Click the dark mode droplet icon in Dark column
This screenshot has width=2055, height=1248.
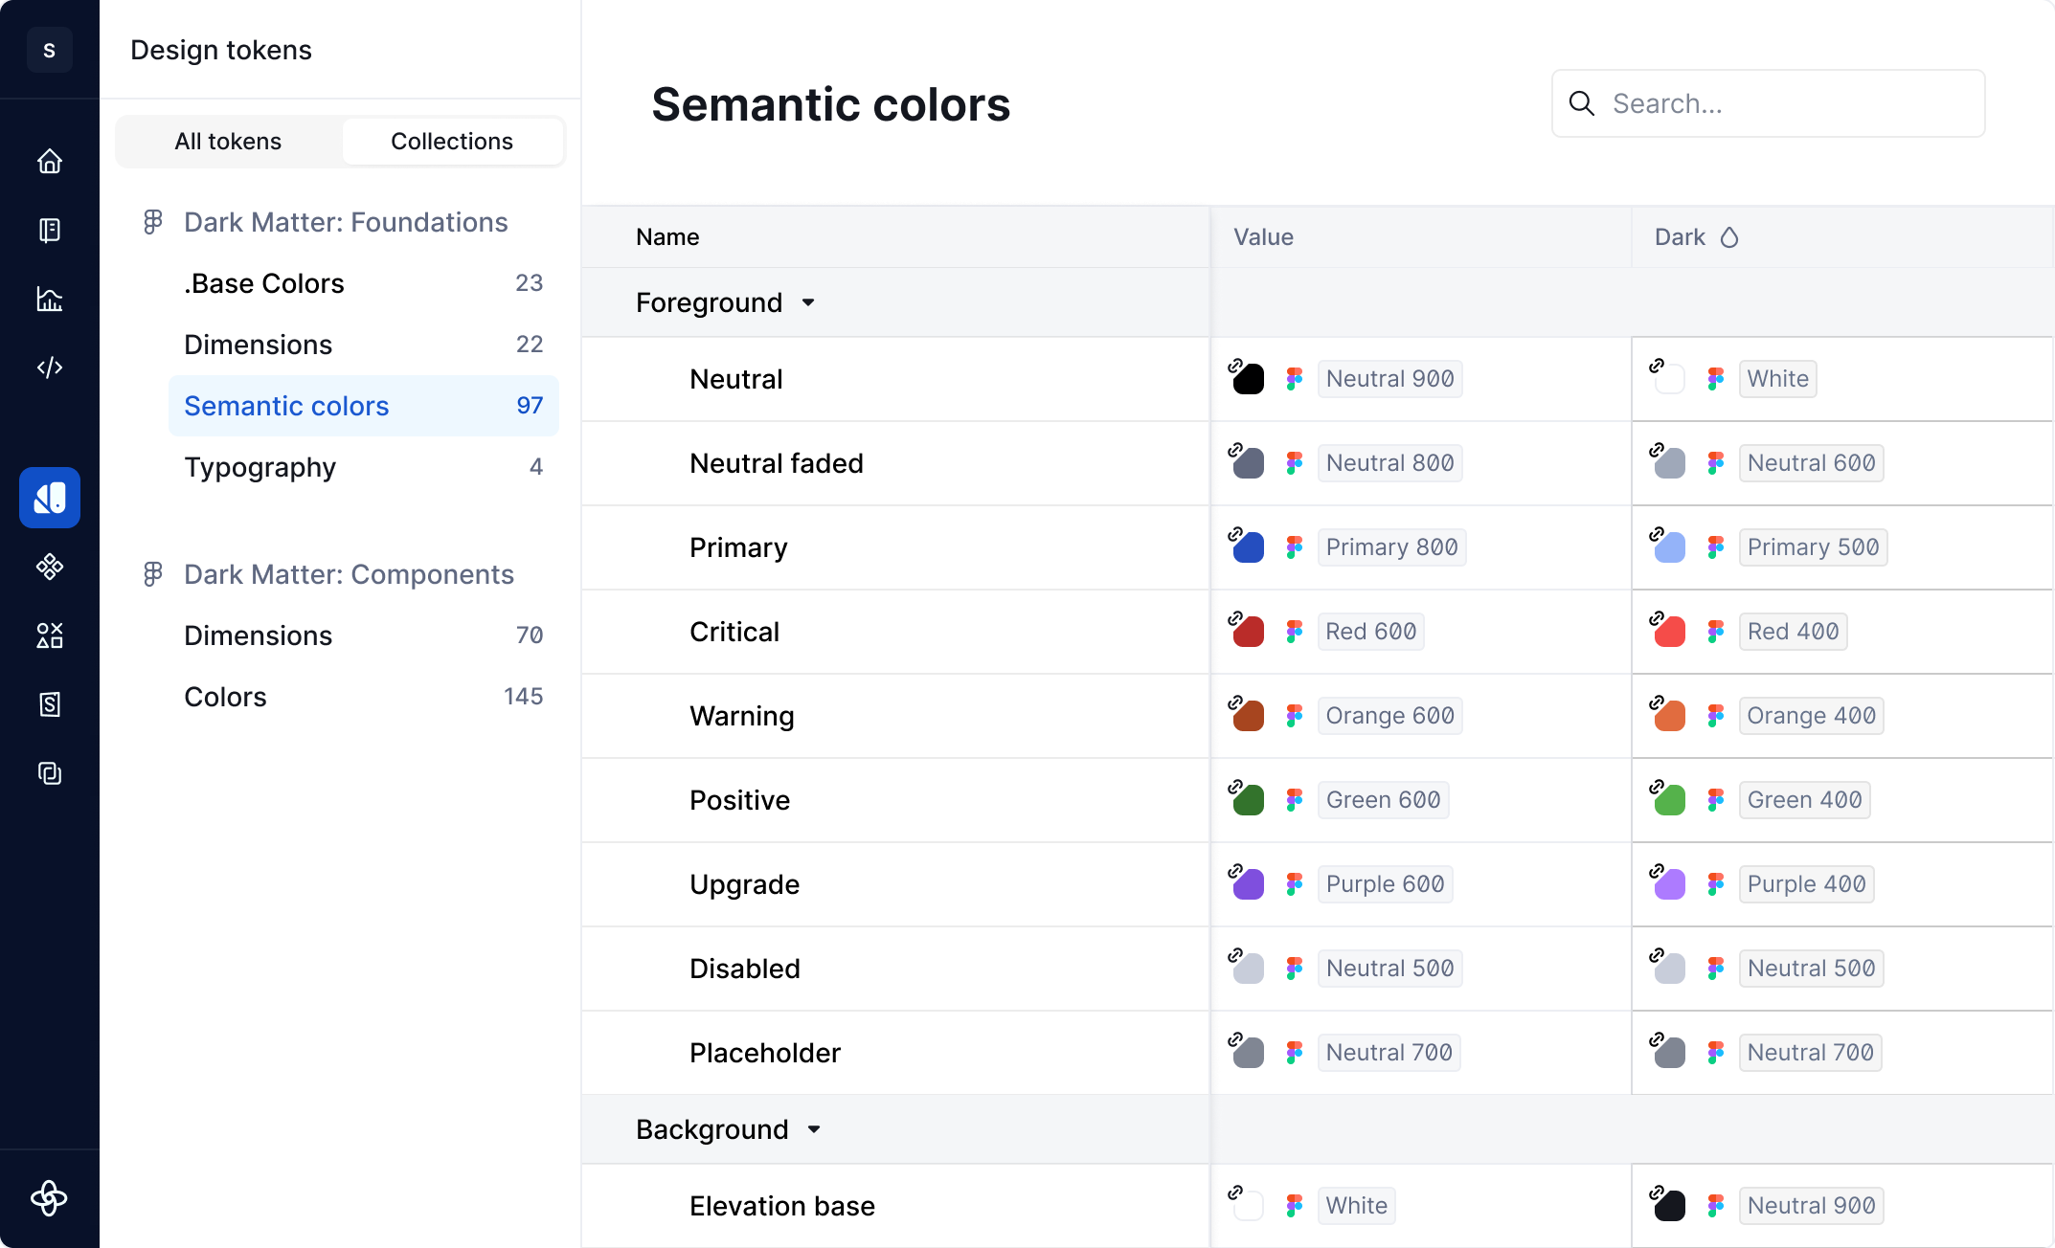(1729, 237)
